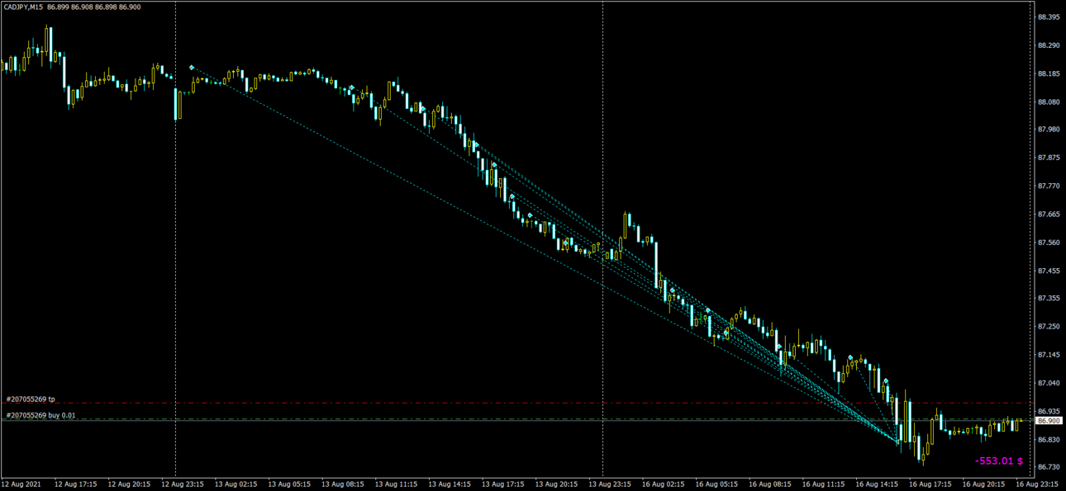Click time axis label 13 Aug 11:15
The height and width of the screenshot is (491, 1066).
[x=395, y=484]
